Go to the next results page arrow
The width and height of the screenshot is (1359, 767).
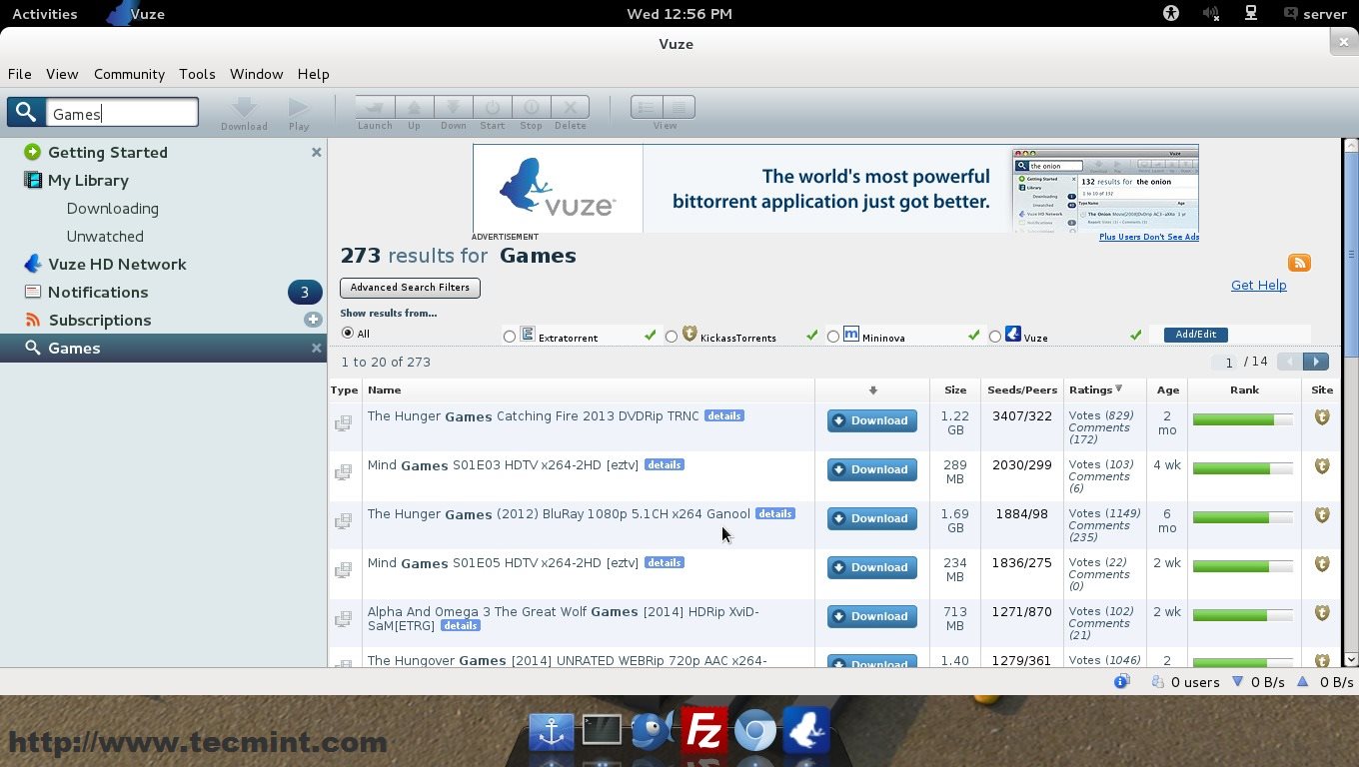[1316, 362]
